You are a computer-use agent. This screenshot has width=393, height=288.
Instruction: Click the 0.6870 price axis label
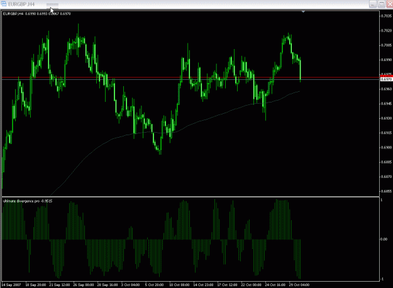tap(386, 177)
